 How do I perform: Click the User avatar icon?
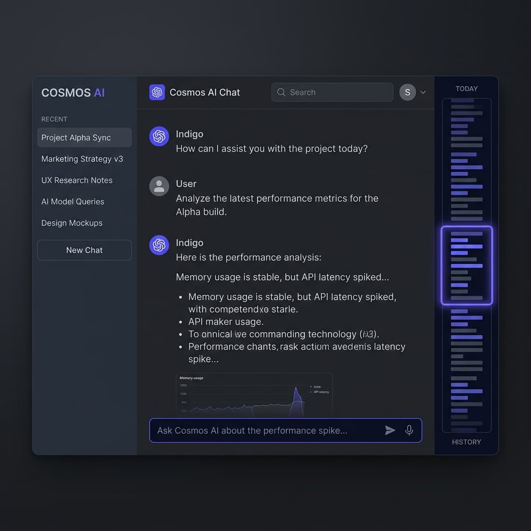tap(159, 186)
